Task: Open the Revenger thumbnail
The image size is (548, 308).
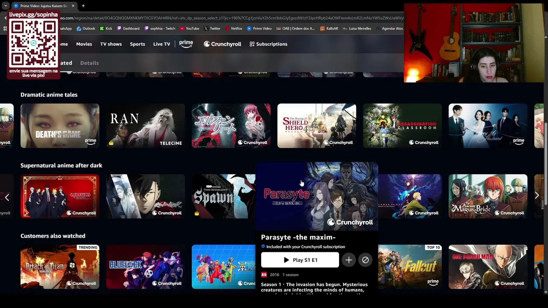Action: click(x=146, y=196)
